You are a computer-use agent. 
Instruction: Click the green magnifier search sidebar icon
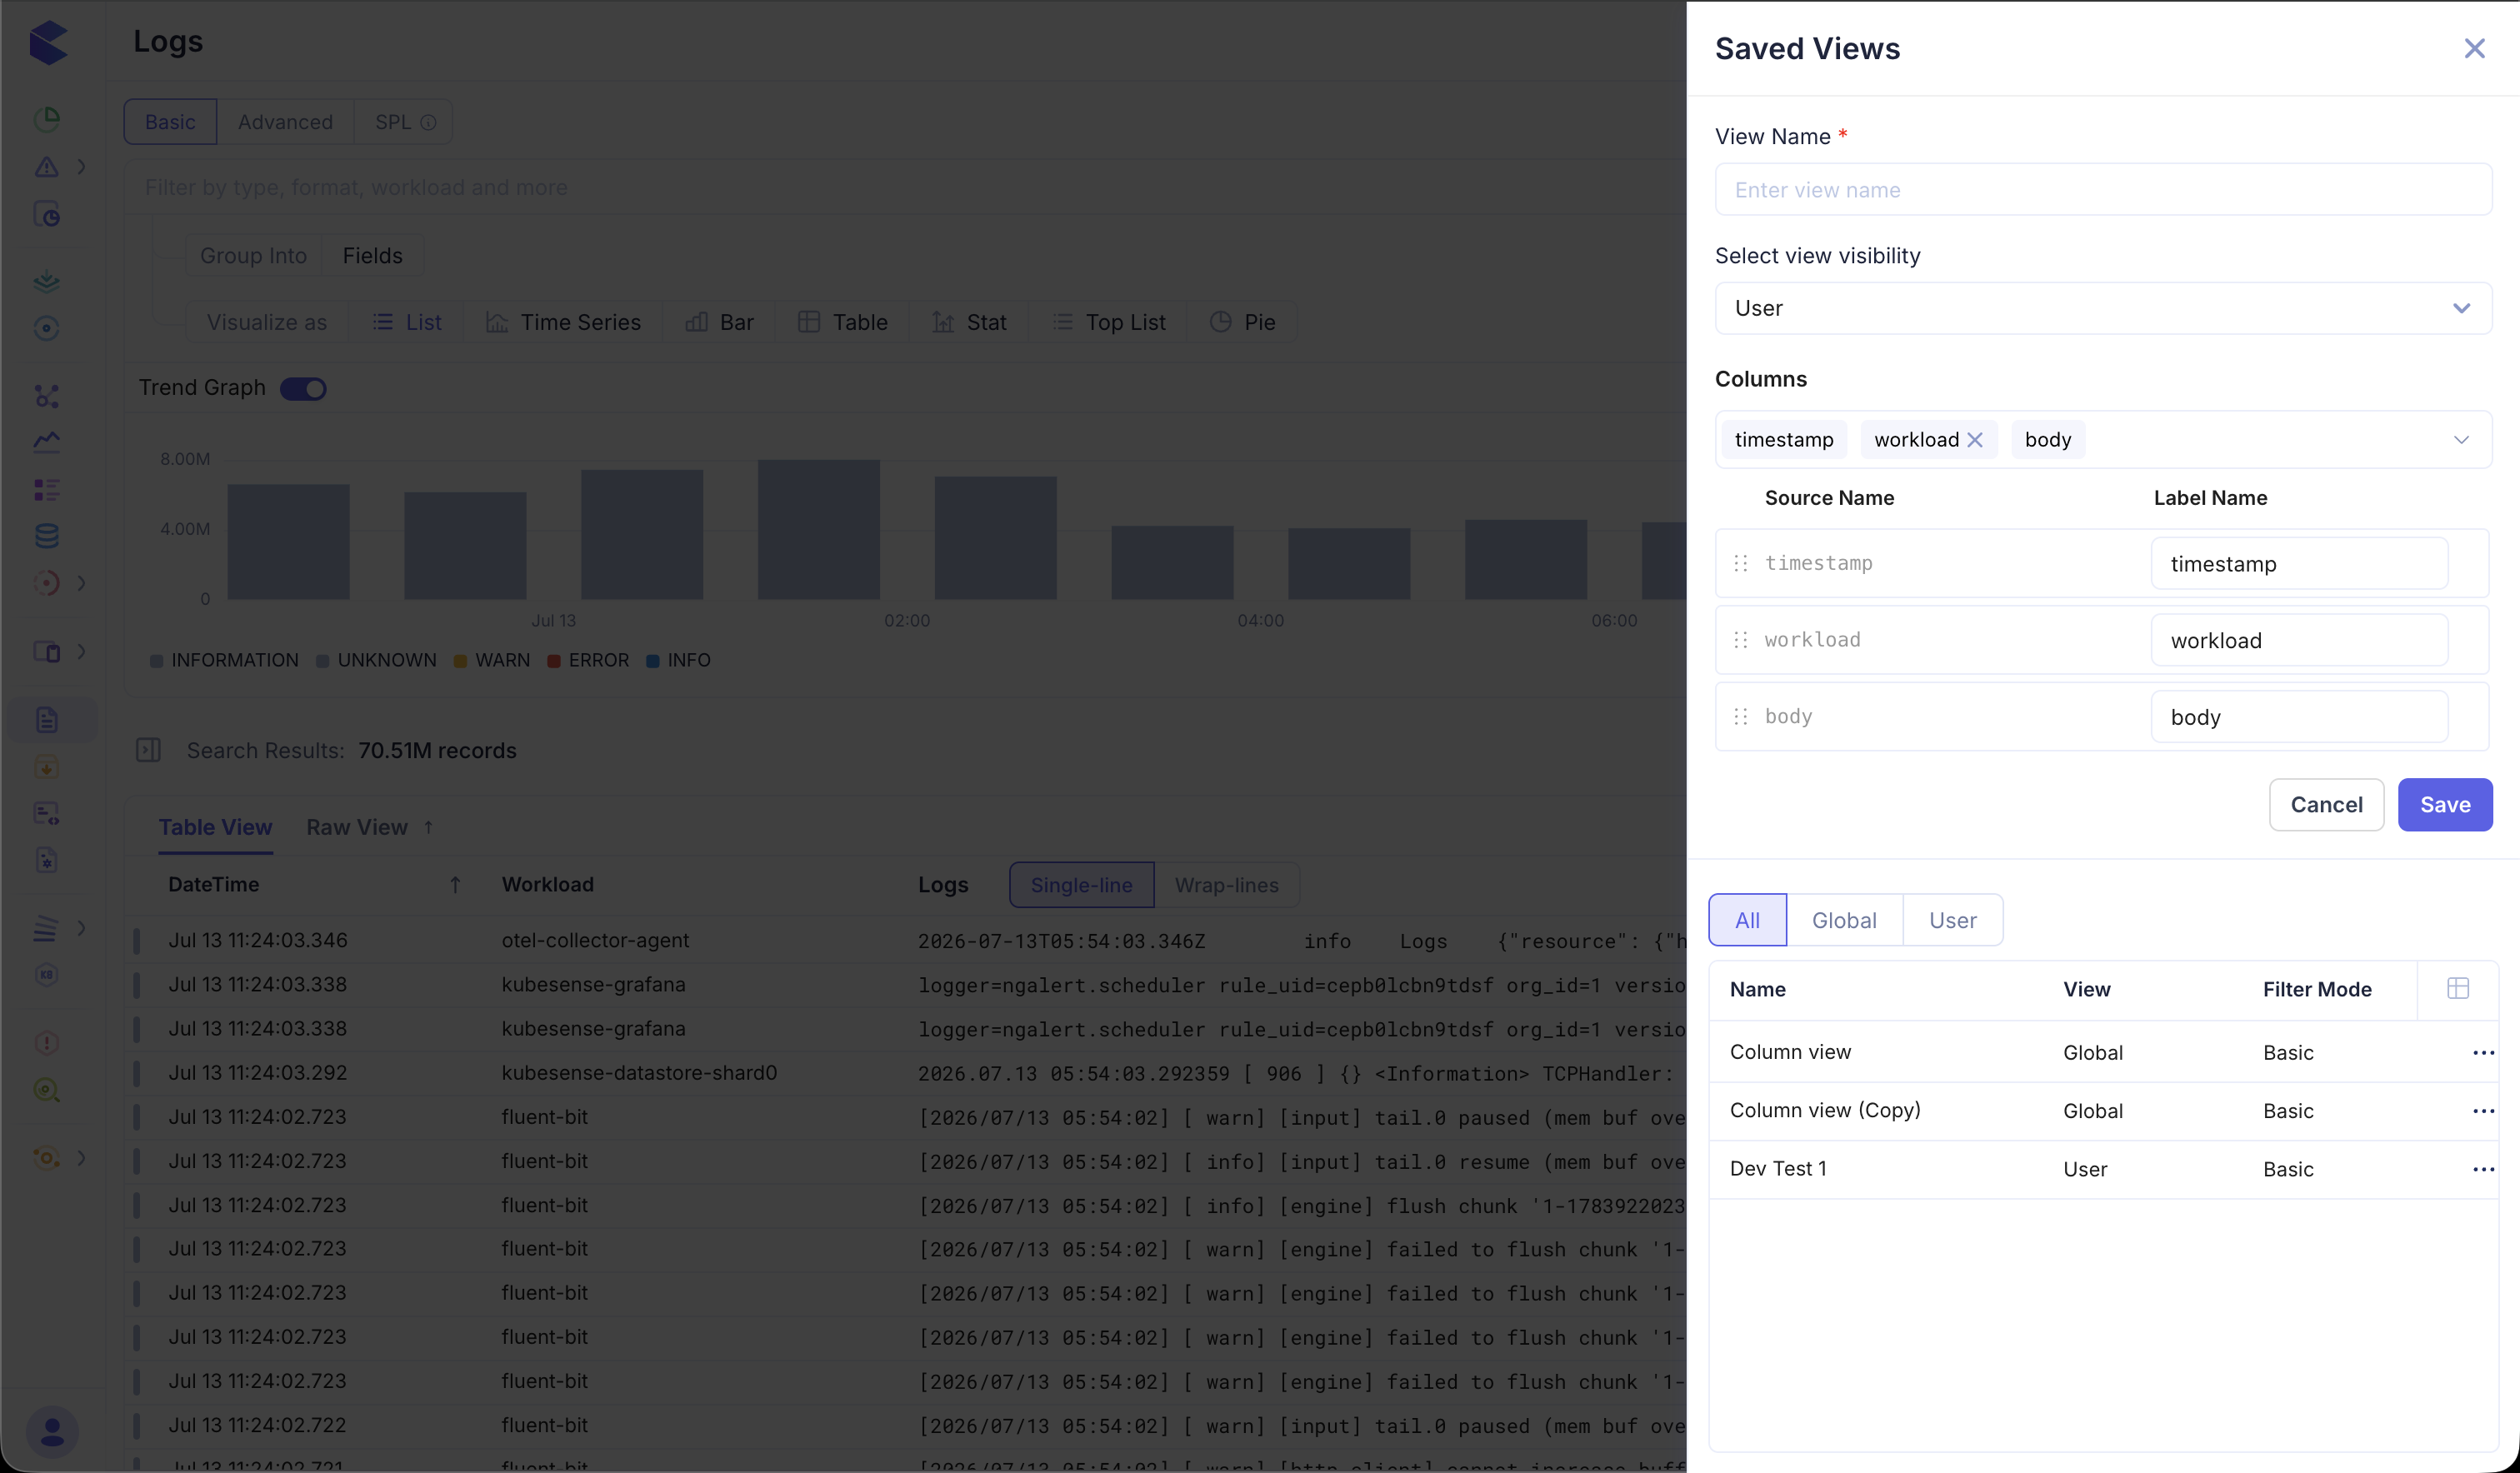(x=47, y=1090)
